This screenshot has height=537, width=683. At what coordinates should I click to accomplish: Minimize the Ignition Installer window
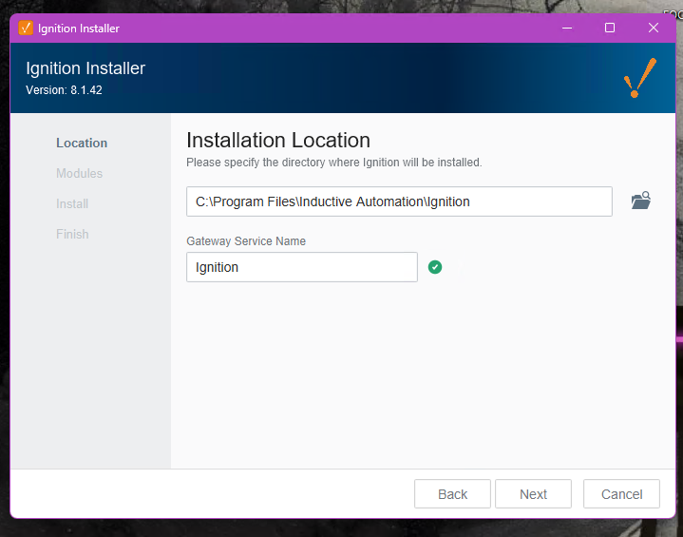(567, 28)
